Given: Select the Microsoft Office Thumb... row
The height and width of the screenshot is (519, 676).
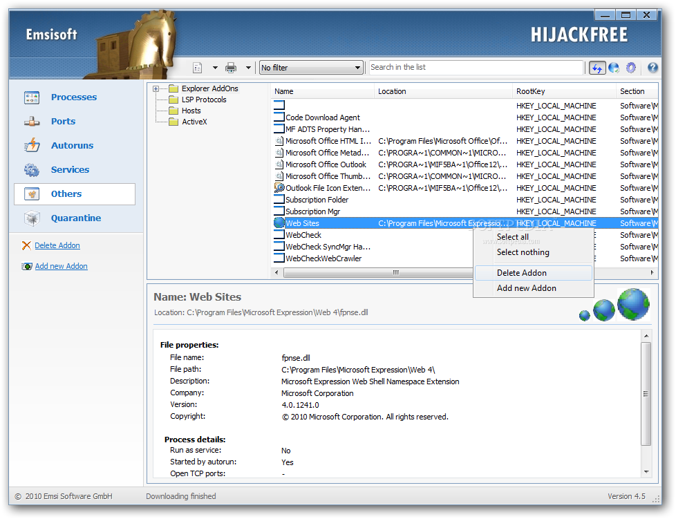Looking at the screenshot, I should point(464,176).
